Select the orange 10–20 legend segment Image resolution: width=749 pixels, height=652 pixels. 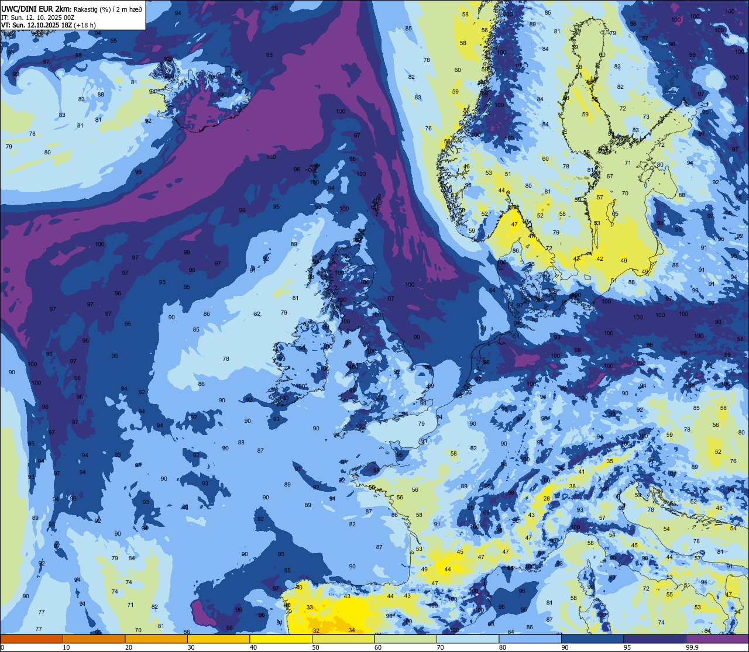pos(94,639)
